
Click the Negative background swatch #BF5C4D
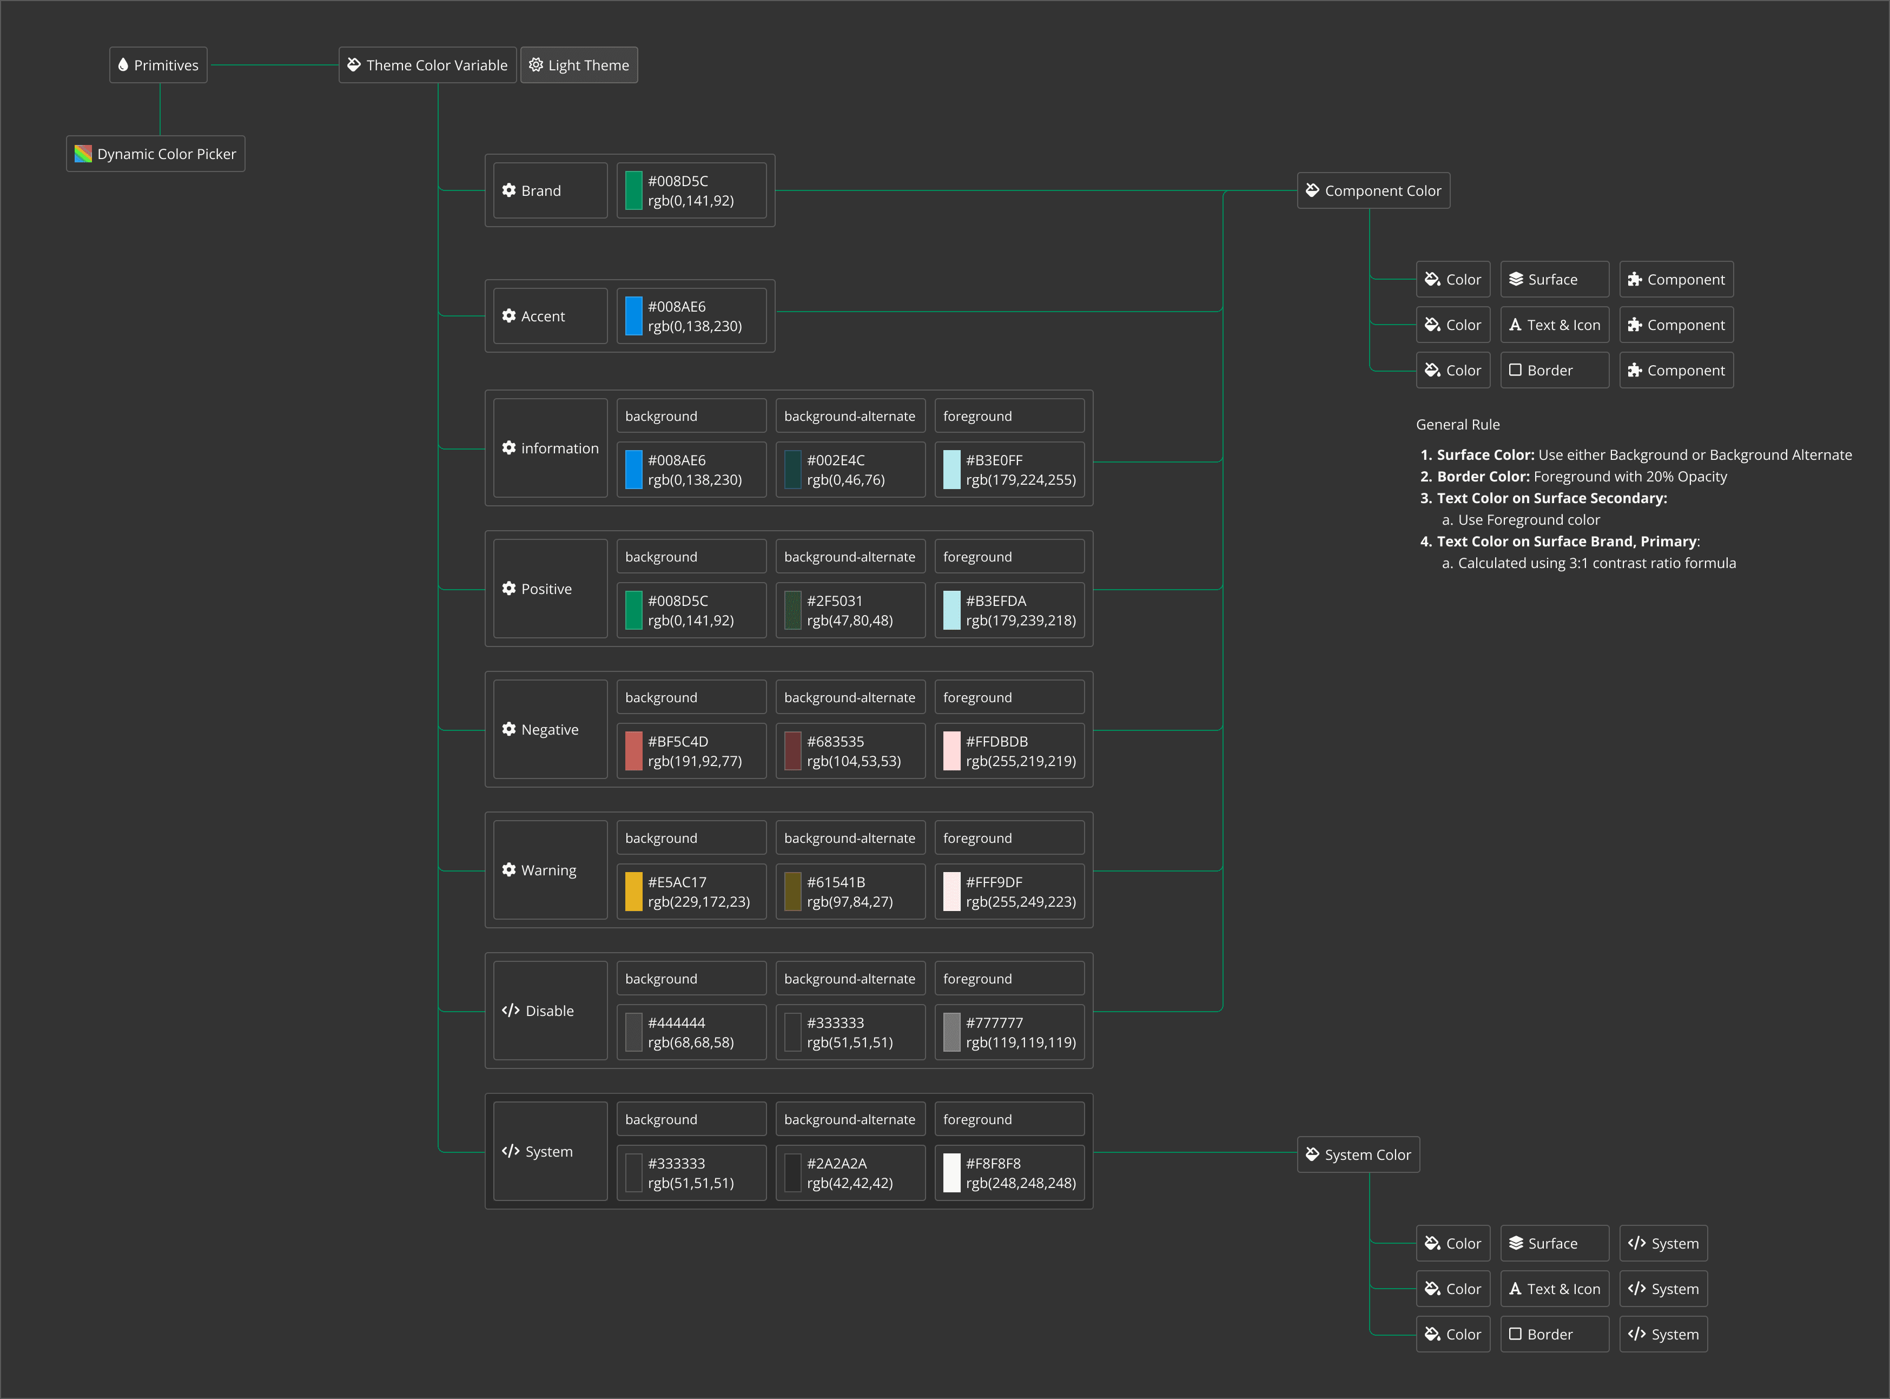pyautogui.click(x=633, y=751)
